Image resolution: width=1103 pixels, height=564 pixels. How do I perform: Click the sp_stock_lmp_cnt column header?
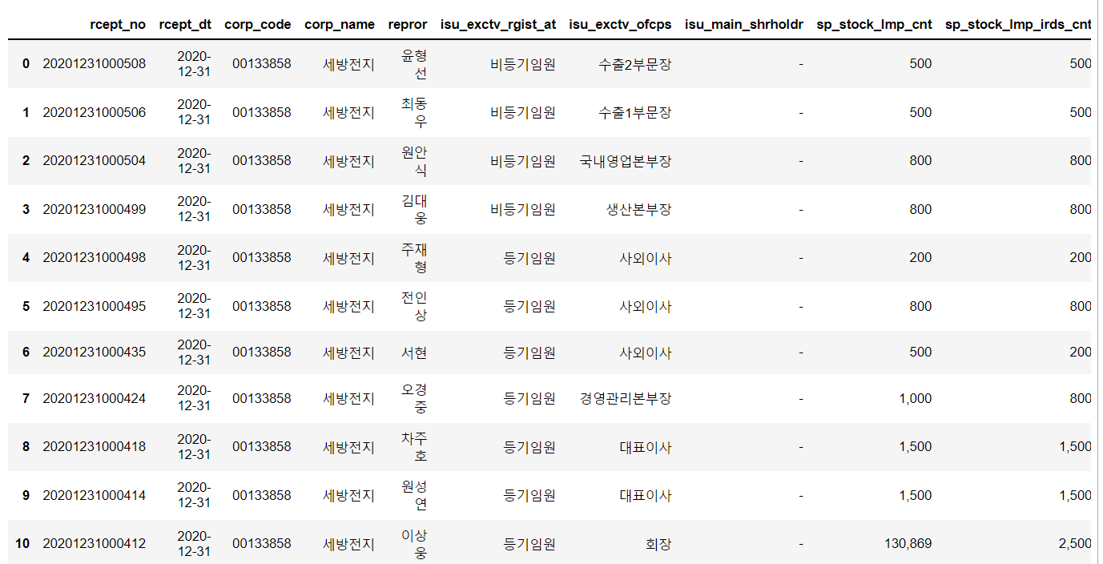tap(874, 24)
